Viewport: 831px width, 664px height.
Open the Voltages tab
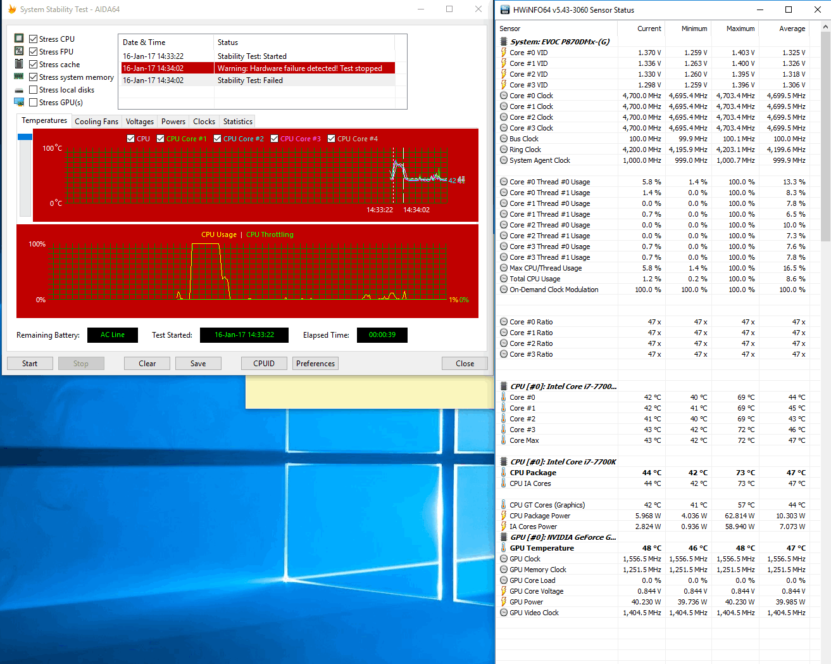click(x=140, y=122)
